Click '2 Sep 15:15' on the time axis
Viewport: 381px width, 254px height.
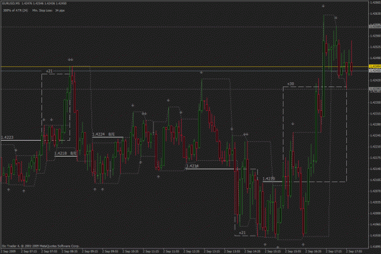(x=273, y=252)
